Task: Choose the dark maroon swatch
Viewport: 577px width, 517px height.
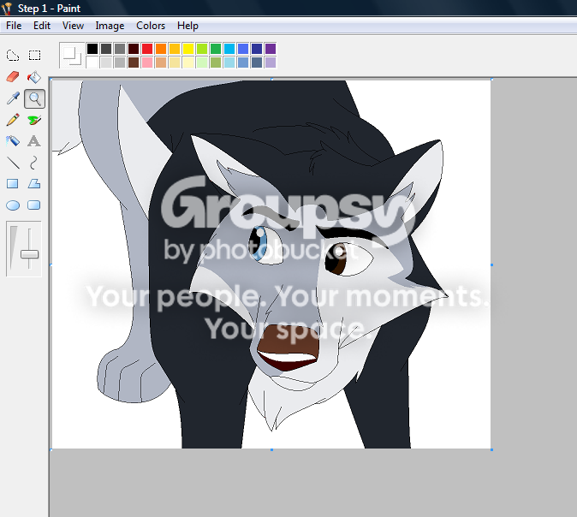Action: pos(134,49)
